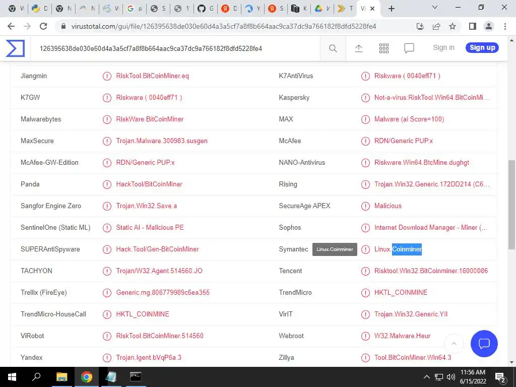Open the taskbar notification center icon

[500, 377]
